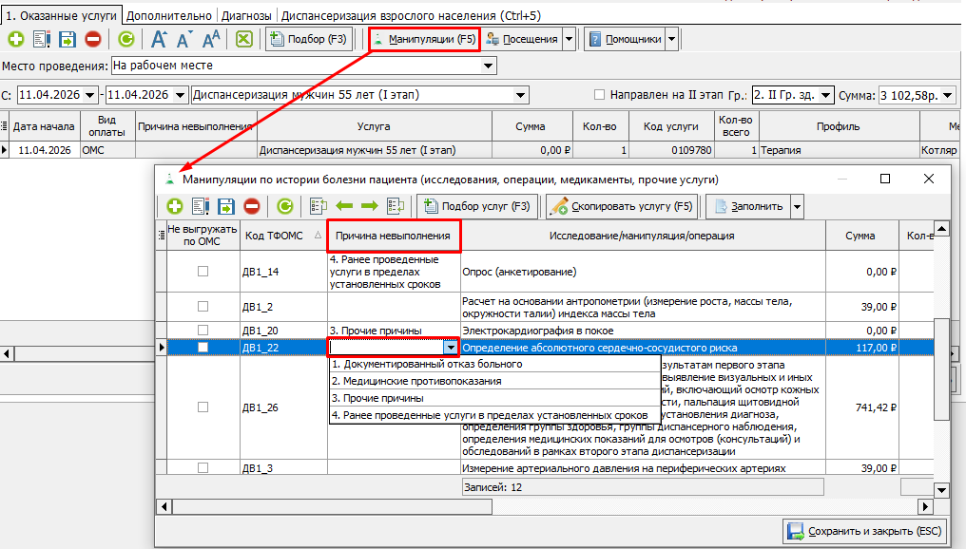Click the save floppy icon in the Манипуляции dialog
Screen dimensions: 966x549
click(x=226, y=206)
